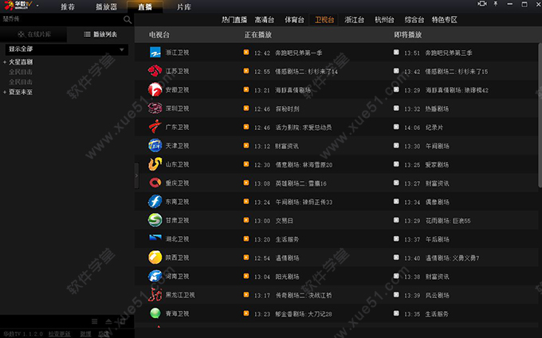
Task: Toggle reminder for 重庆卫视 13:27 财富资讯
Action: tap(396, 183)
